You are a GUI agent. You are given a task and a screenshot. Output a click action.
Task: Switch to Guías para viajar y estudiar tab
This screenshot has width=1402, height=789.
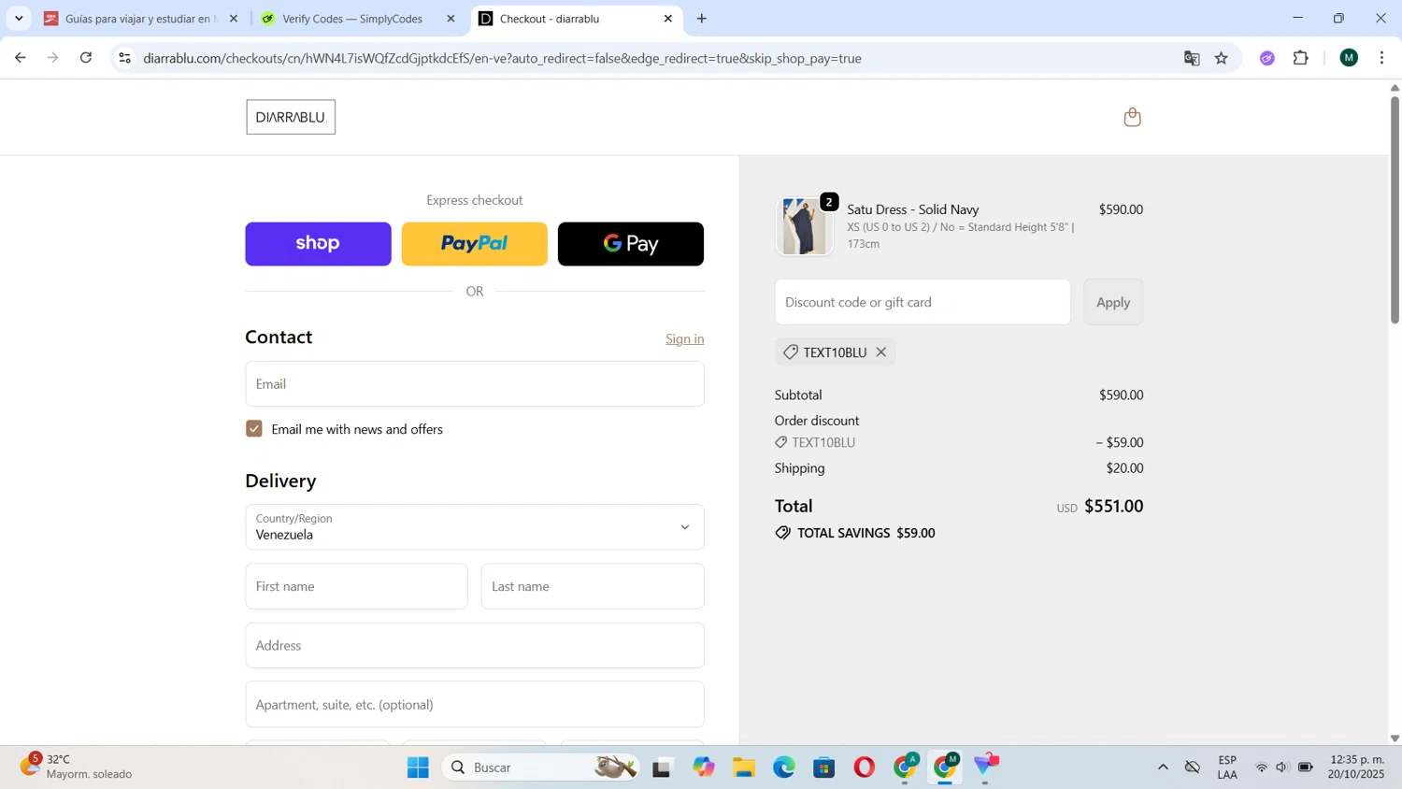pos(142,19)
